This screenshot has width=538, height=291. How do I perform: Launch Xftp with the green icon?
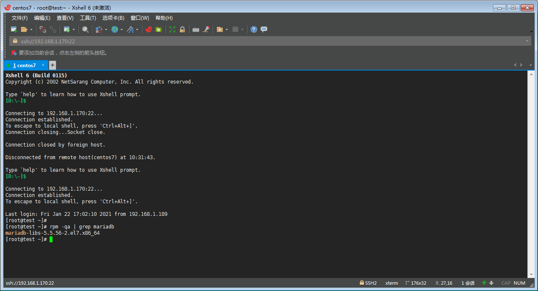tap(158, 29)
